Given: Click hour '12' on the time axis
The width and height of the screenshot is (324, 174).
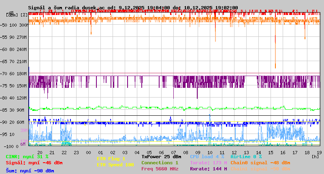Looking at the screenshot, I should pyautogui.click(x=234, y=153).
